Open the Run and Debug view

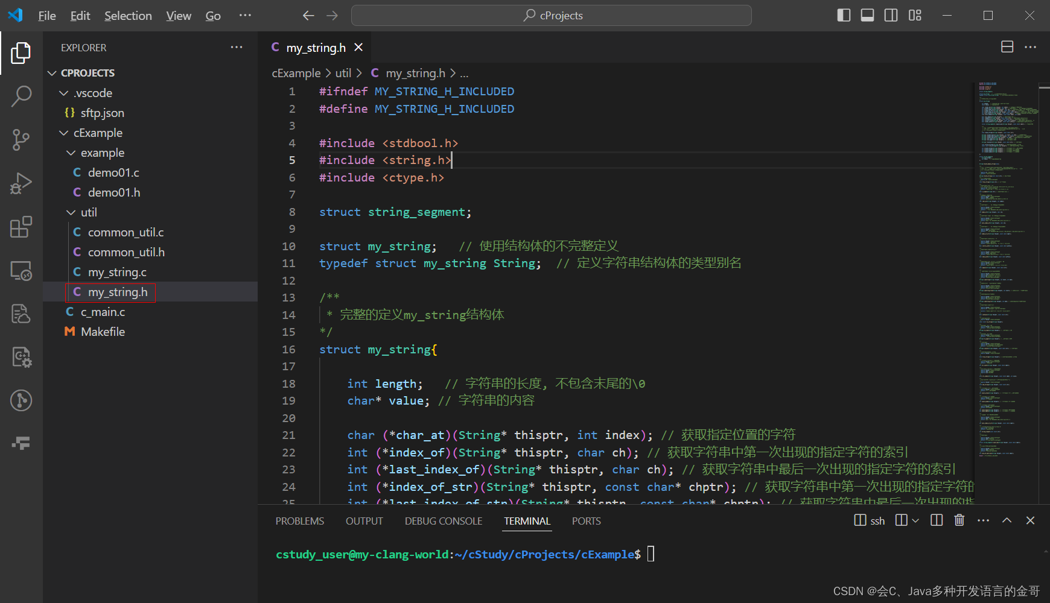pos(21,183)
